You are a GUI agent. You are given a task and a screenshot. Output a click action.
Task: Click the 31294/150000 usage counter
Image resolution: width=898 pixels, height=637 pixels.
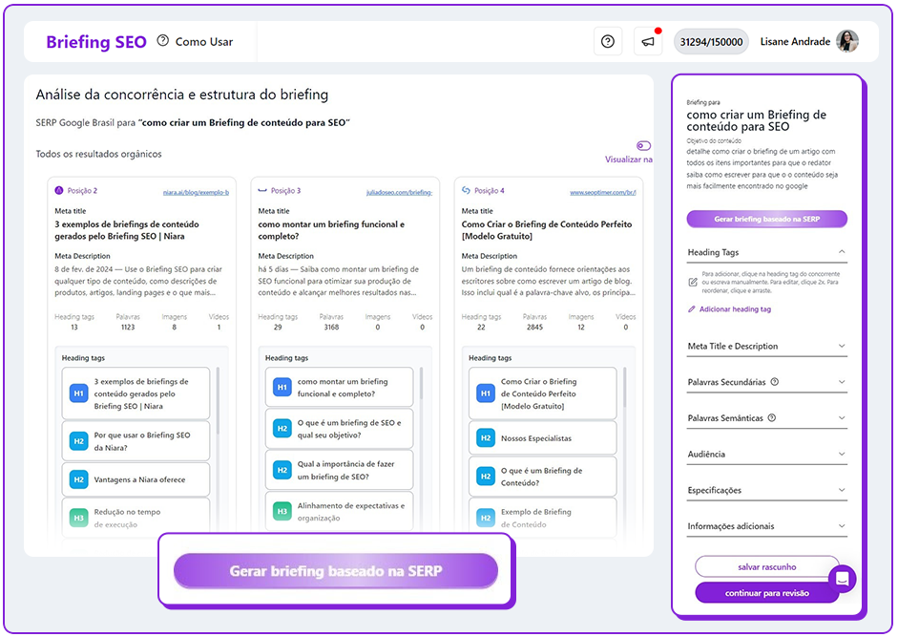711,41
